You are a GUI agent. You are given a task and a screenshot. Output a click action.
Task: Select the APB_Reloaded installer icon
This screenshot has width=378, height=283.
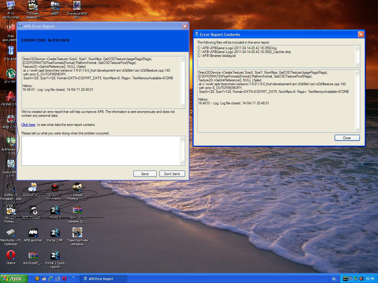33,212
